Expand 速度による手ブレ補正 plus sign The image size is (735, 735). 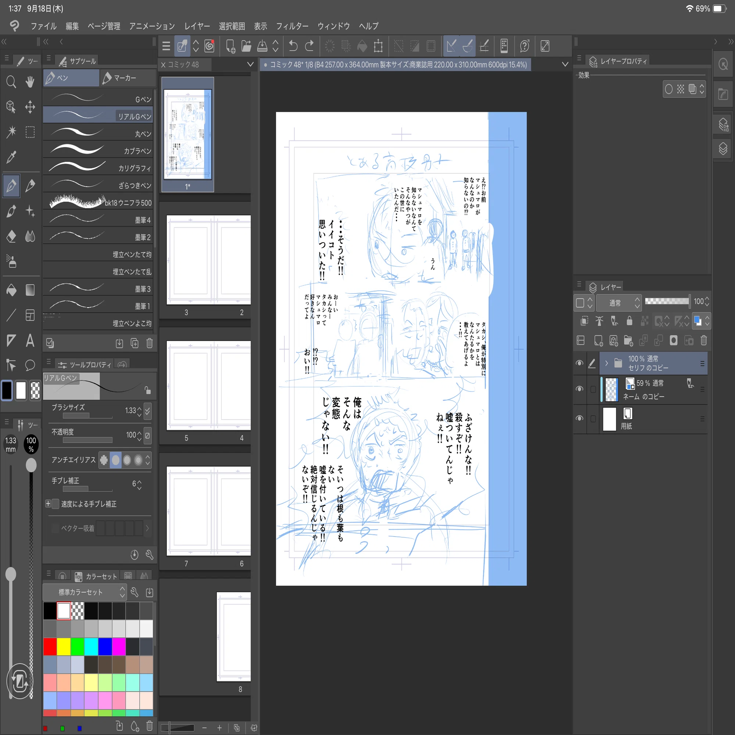[48, 504]
